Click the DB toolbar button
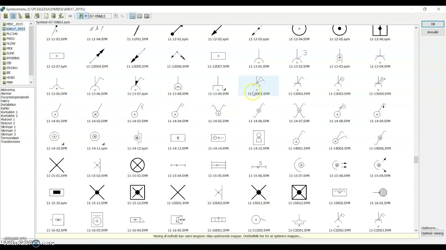Image resolution: width=446 pixels, height=250 pixels. coord(70,16)
